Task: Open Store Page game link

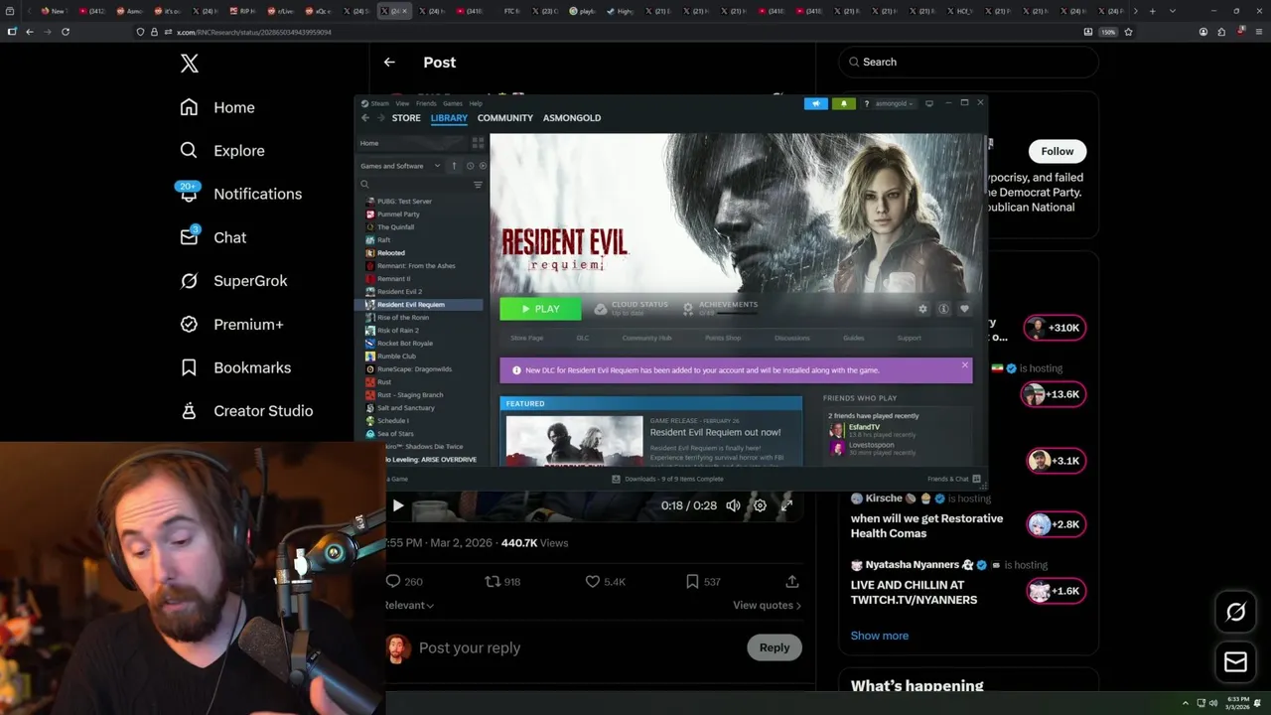Action: pyautogui.click(x=527, y=338)
